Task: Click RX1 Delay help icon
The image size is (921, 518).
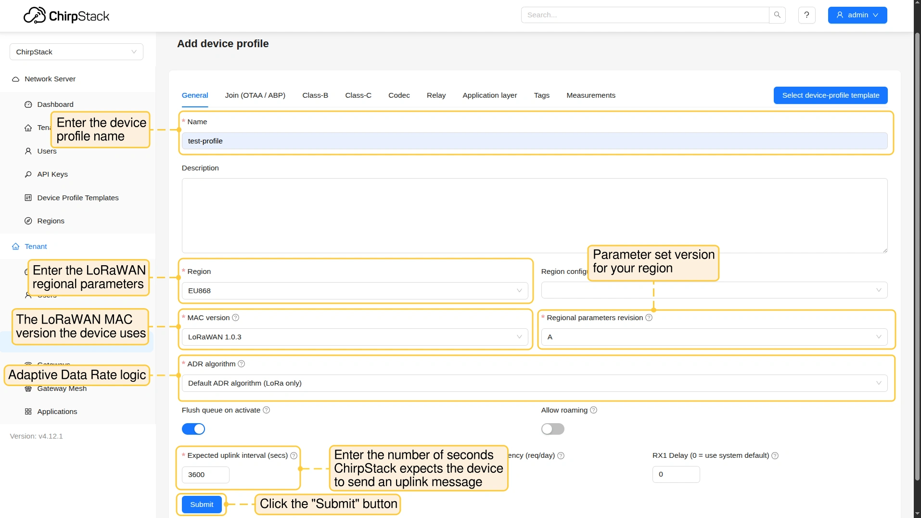Action: 775,455
